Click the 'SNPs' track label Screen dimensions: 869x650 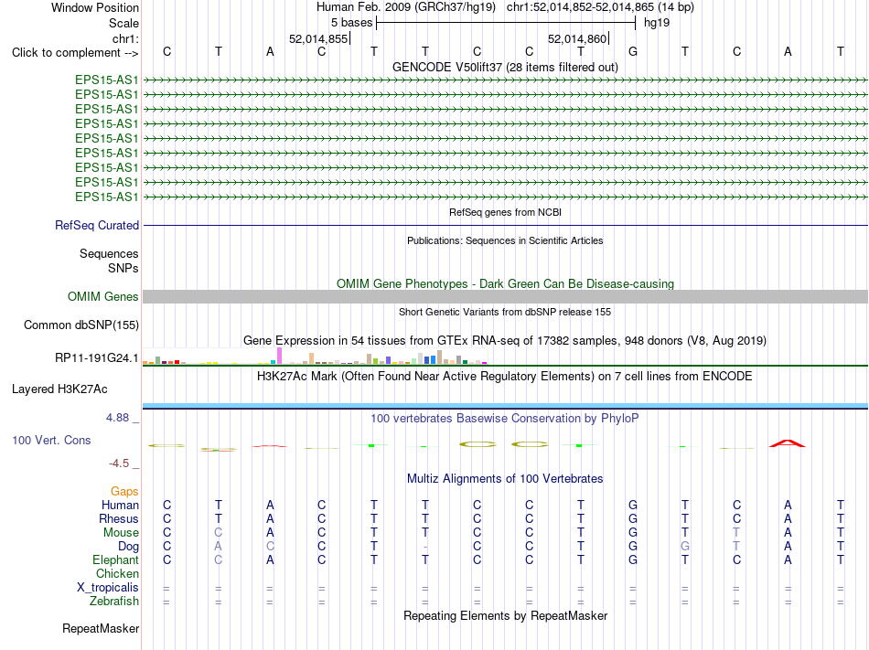tap(123, 268)
